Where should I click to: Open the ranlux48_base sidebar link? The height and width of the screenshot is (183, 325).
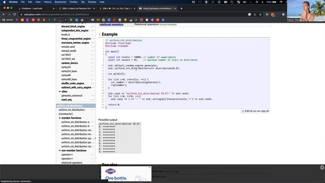69,79
